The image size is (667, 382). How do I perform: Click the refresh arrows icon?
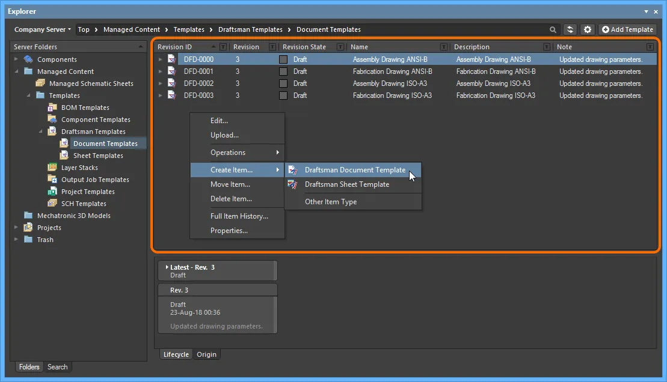570,29
